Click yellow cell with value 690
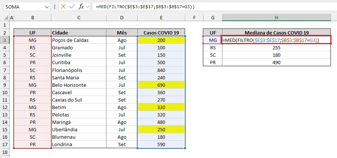 [161, 85]
